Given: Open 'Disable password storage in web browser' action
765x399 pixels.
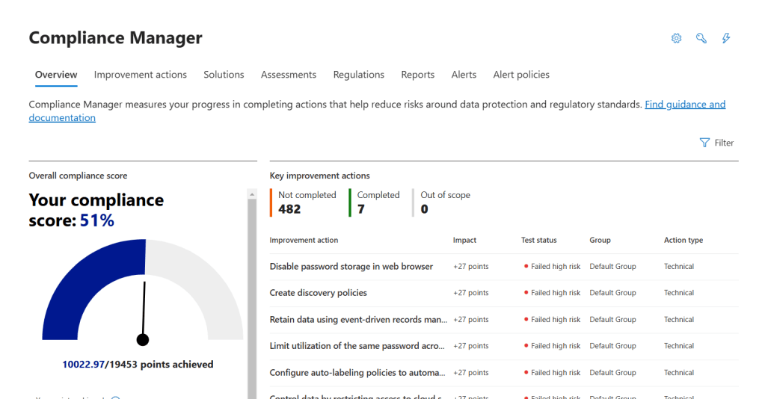Looking at the screenshot, I should click(x=351, y=267).
